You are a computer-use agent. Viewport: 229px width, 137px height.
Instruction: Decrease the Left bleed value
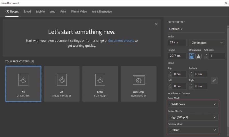click(170, 88)
